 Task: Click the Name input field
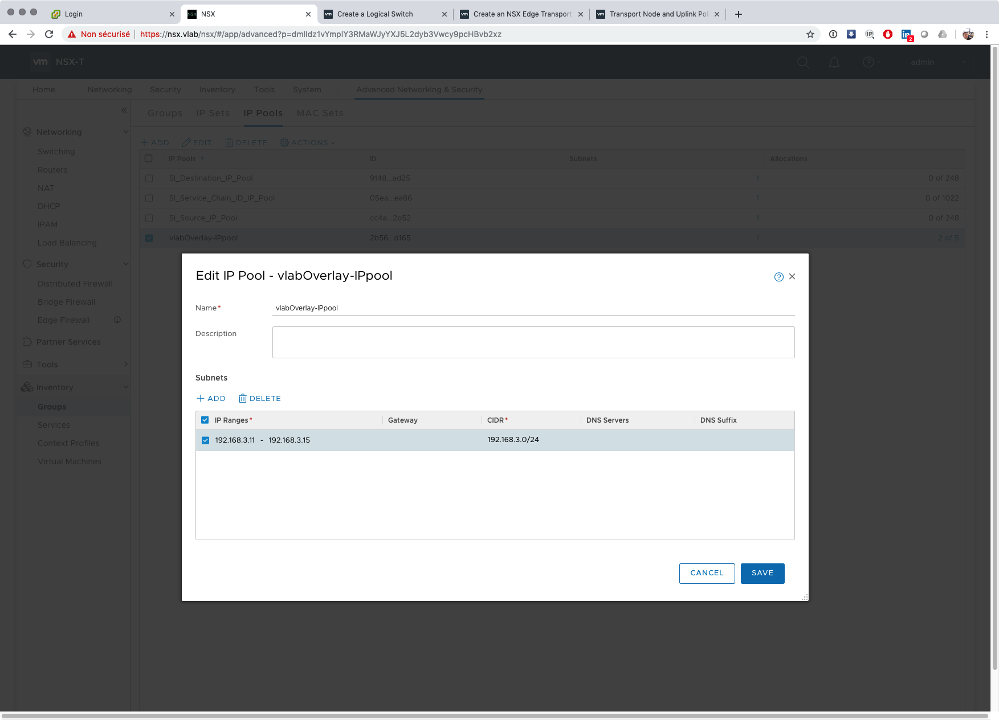(x=533, y=308)
